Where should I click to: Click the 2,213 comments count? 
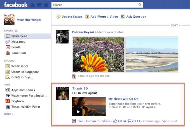(x=136, y=121)
